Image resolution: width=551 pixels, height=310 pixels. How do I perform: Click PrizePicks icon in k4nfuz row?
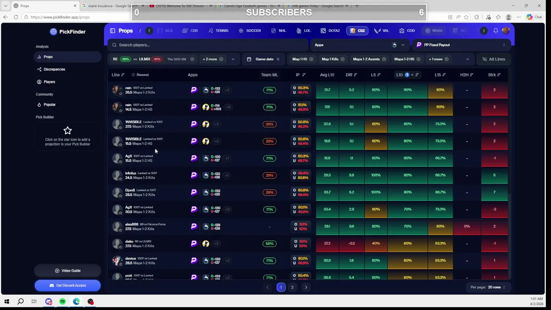point(194,175)
